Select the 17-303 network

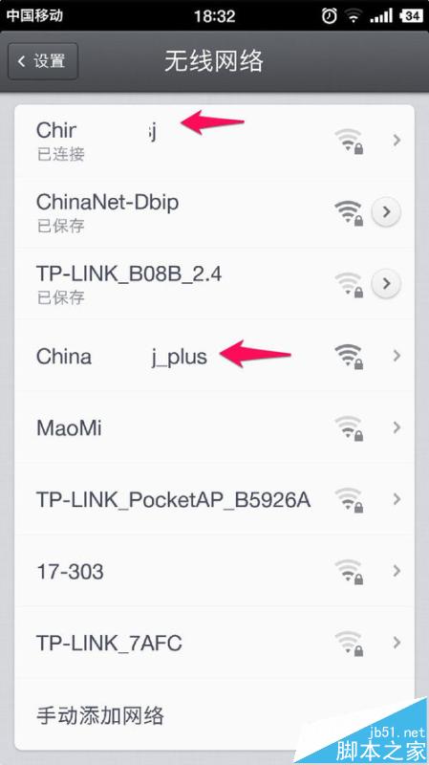[214, 571]
